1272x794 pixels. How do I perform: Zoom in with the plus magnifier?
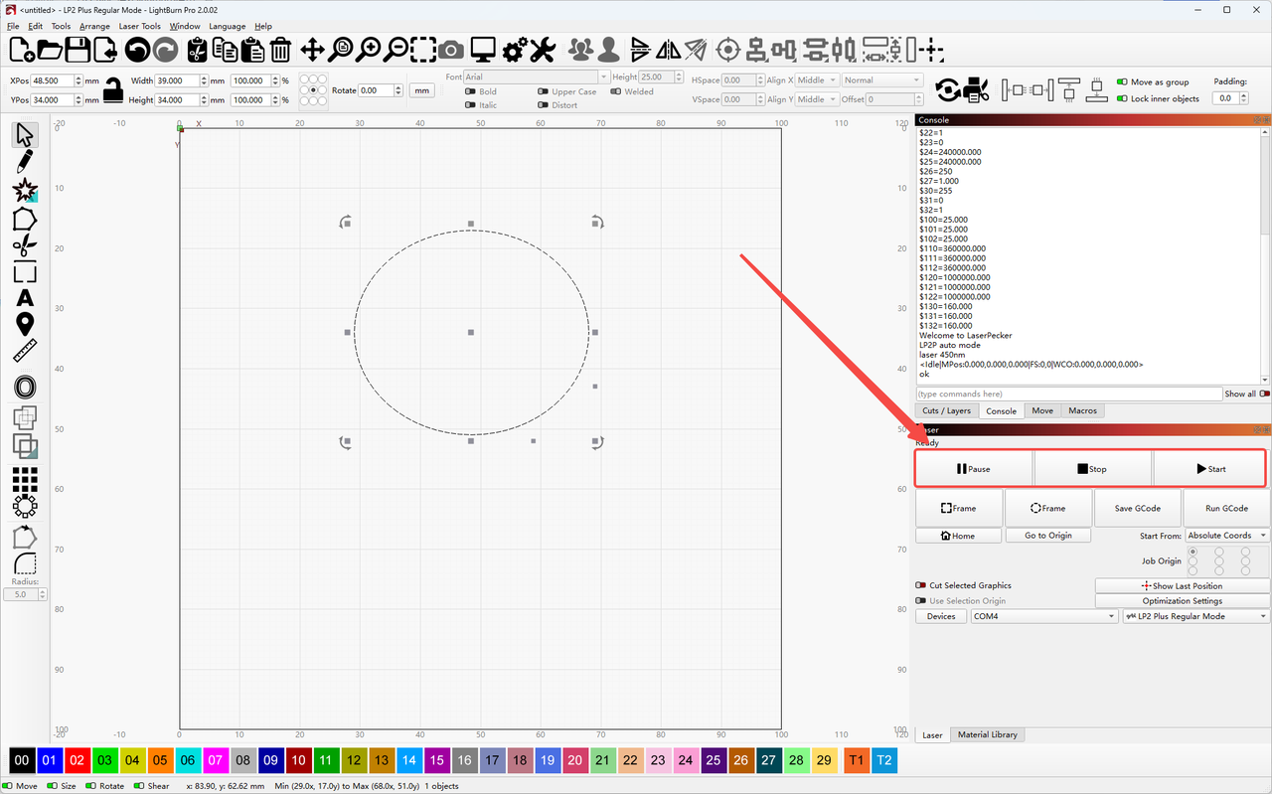click(x=369, y=49)
